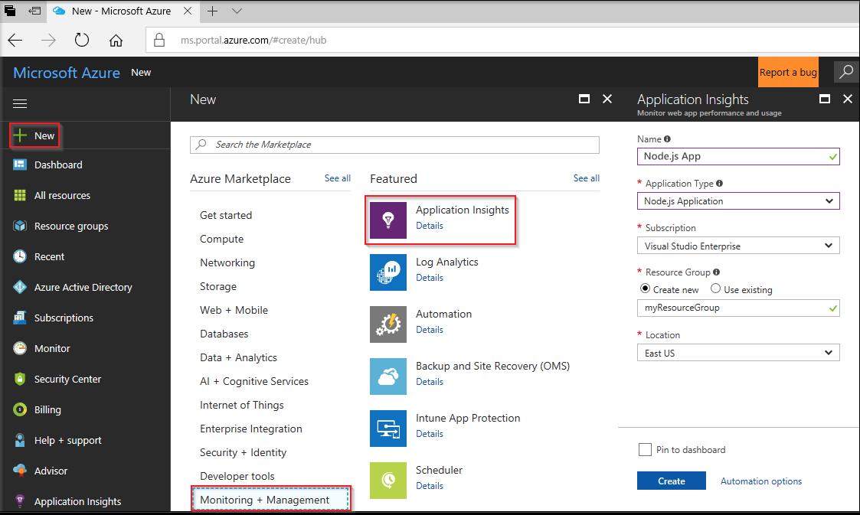Click the purple Application Insights featured tile
Viewport: 860px width, 515px height.
(388, 220)
